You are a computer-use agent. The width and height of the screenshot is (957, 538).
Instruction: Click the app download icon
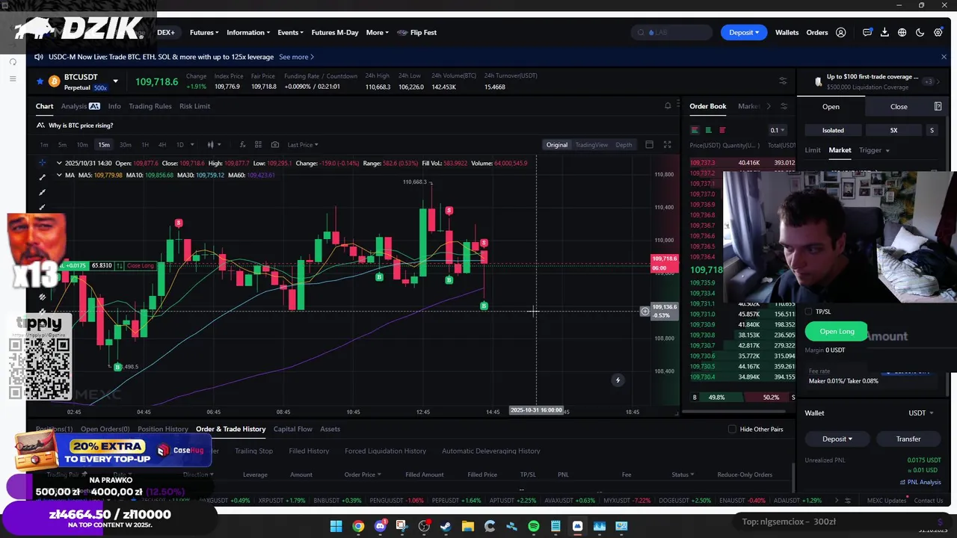(884, 33)
